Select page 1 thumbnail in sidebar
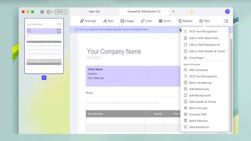Viewport: 251px width, 141px height. [44, 46]
